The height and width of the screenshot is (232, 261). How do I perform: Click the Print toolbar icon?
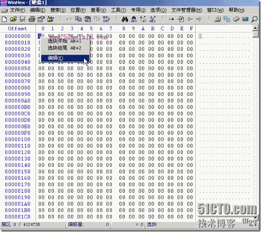point(32,19)
